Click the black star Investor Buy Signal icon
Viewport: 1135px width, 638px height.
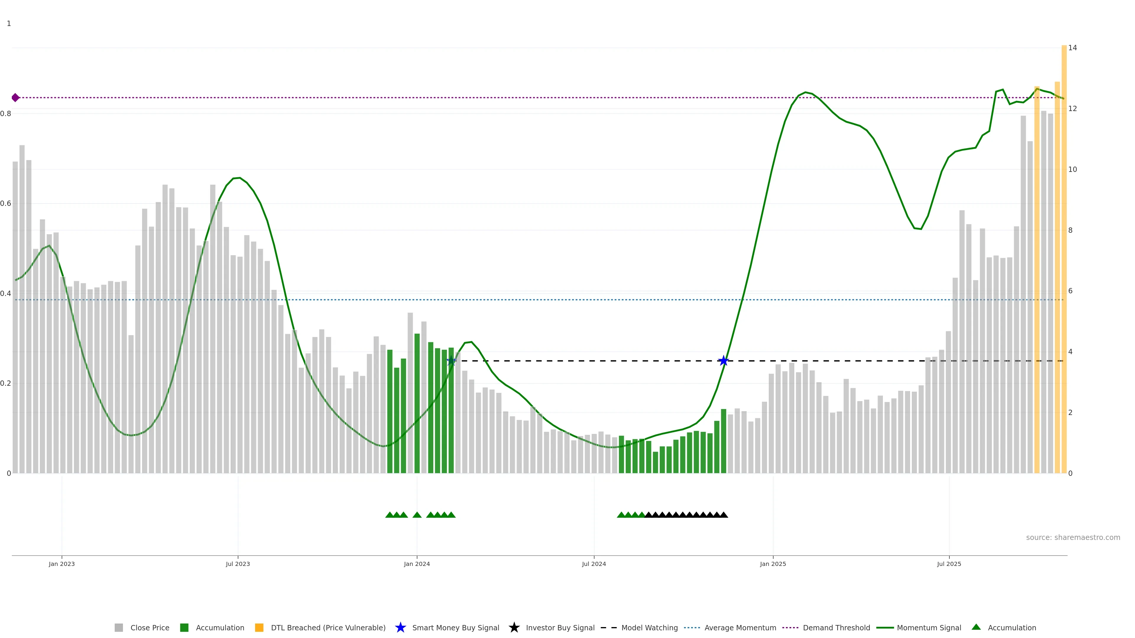(514, 628)
